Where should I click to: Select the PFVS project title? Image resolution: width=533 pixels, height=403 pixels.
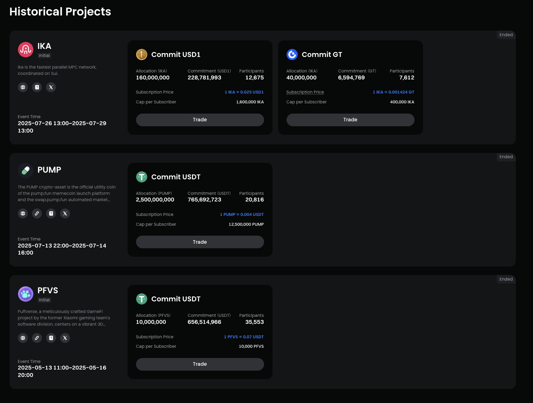point(48,290)
